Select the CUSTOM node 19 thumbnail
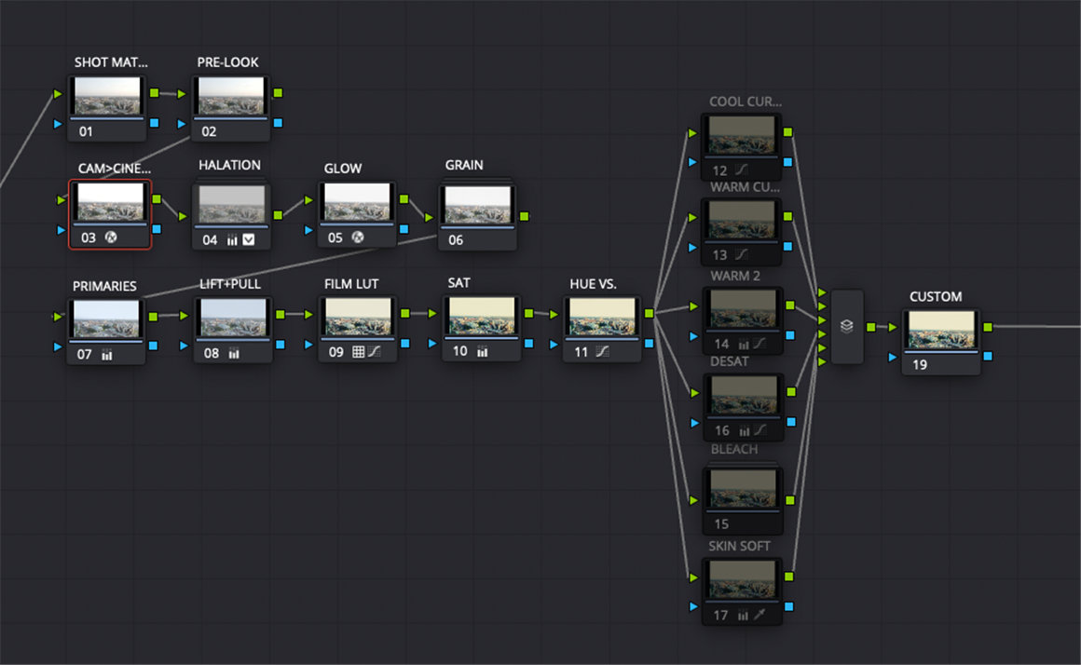 pyautogui.click(x=941, y=329)
